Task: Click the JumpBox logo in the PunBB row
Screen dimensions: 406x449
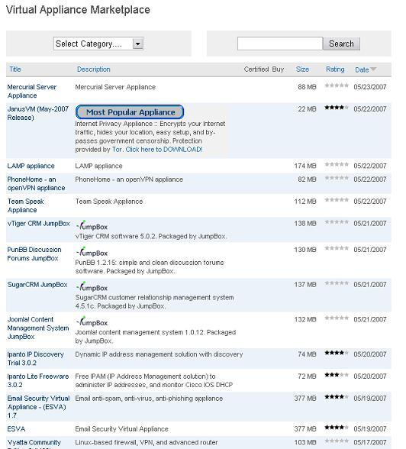Action: tap(92, 252)
